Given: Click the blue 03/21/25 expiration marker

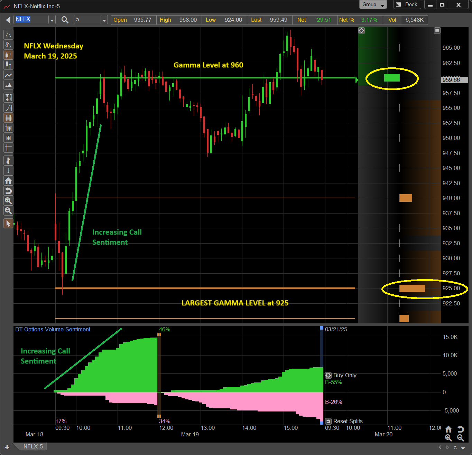Looking at the screenshot, I should tap(322, 328).
